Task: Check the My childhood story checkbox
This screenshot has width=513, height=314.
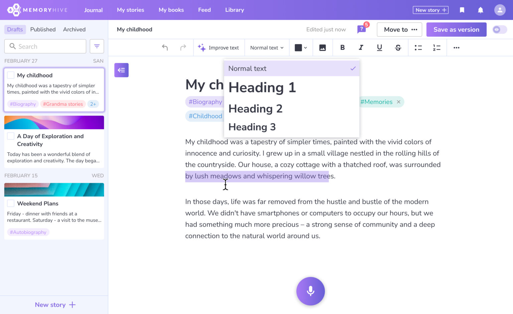Action: [11, 75]
